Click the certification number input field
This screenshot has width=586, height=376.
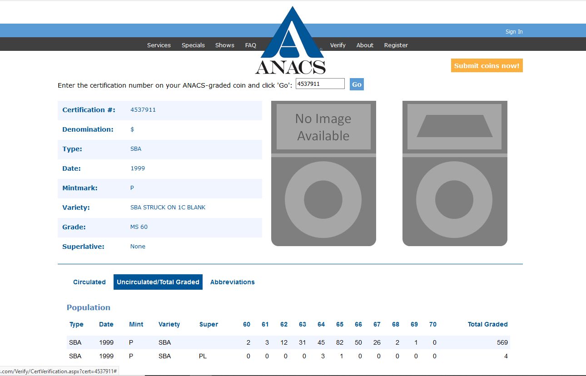pos(320,84)
